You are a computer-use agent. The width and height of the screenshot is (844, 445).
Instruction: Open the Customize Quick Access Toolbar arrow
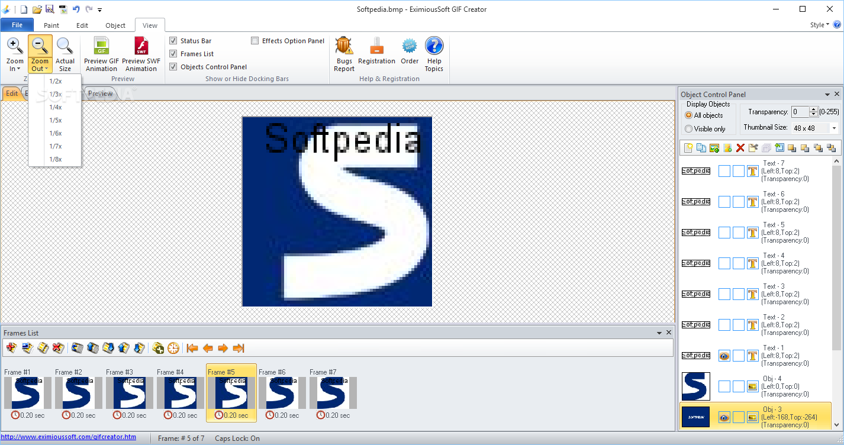[100, 10]
